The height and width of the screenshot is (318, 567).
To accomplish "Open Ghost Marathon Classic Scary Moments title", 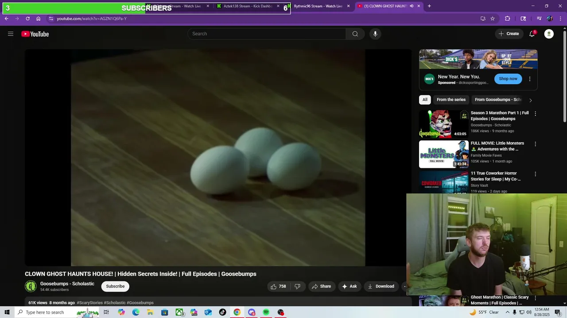I will [x=500, y=300].
